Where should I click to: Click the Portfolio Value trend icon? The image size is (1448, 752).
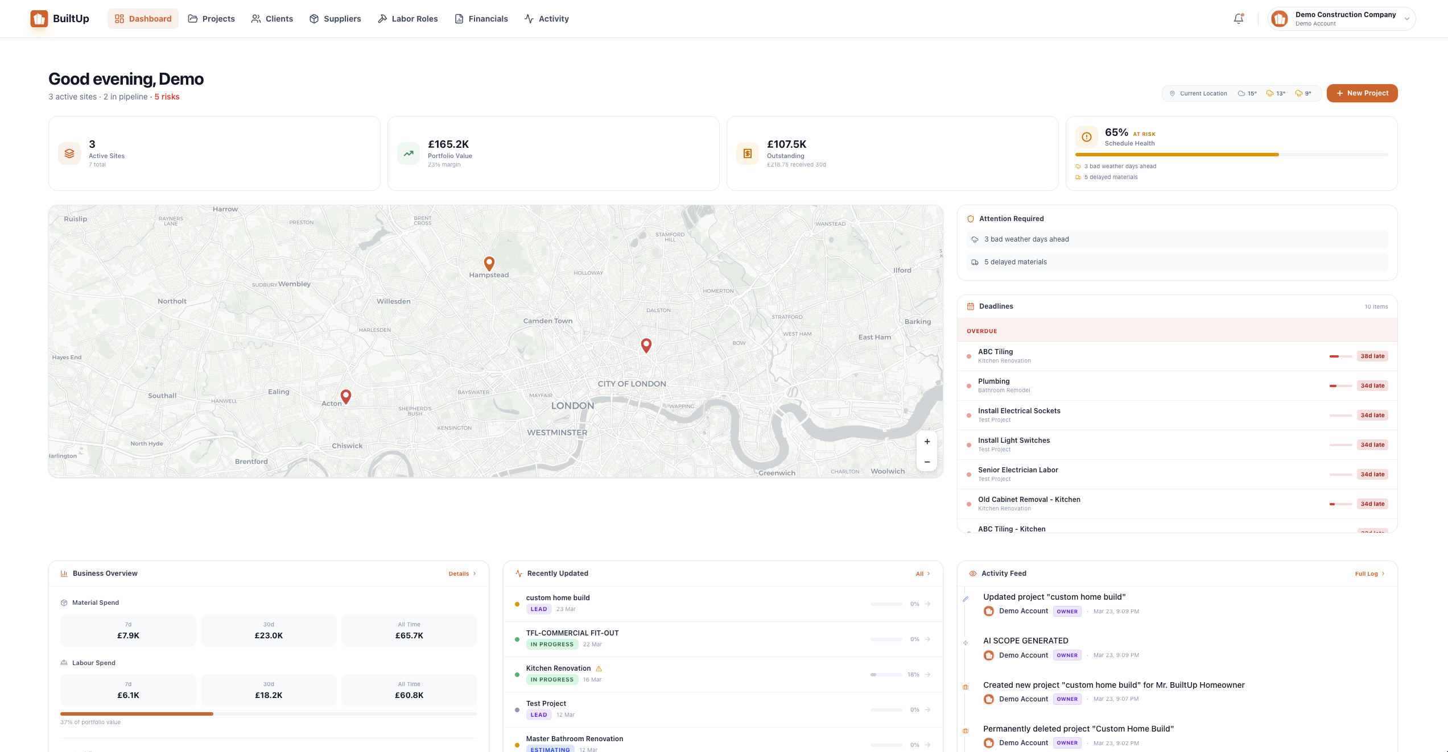409,153
